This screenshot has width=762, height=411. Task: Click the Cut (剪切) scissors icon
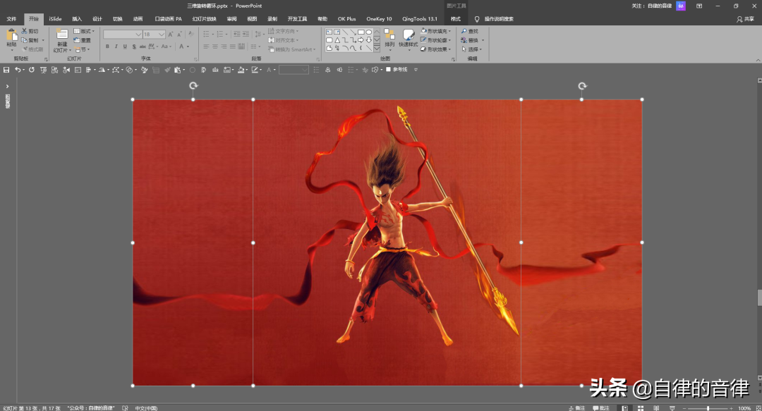[24, 31]
